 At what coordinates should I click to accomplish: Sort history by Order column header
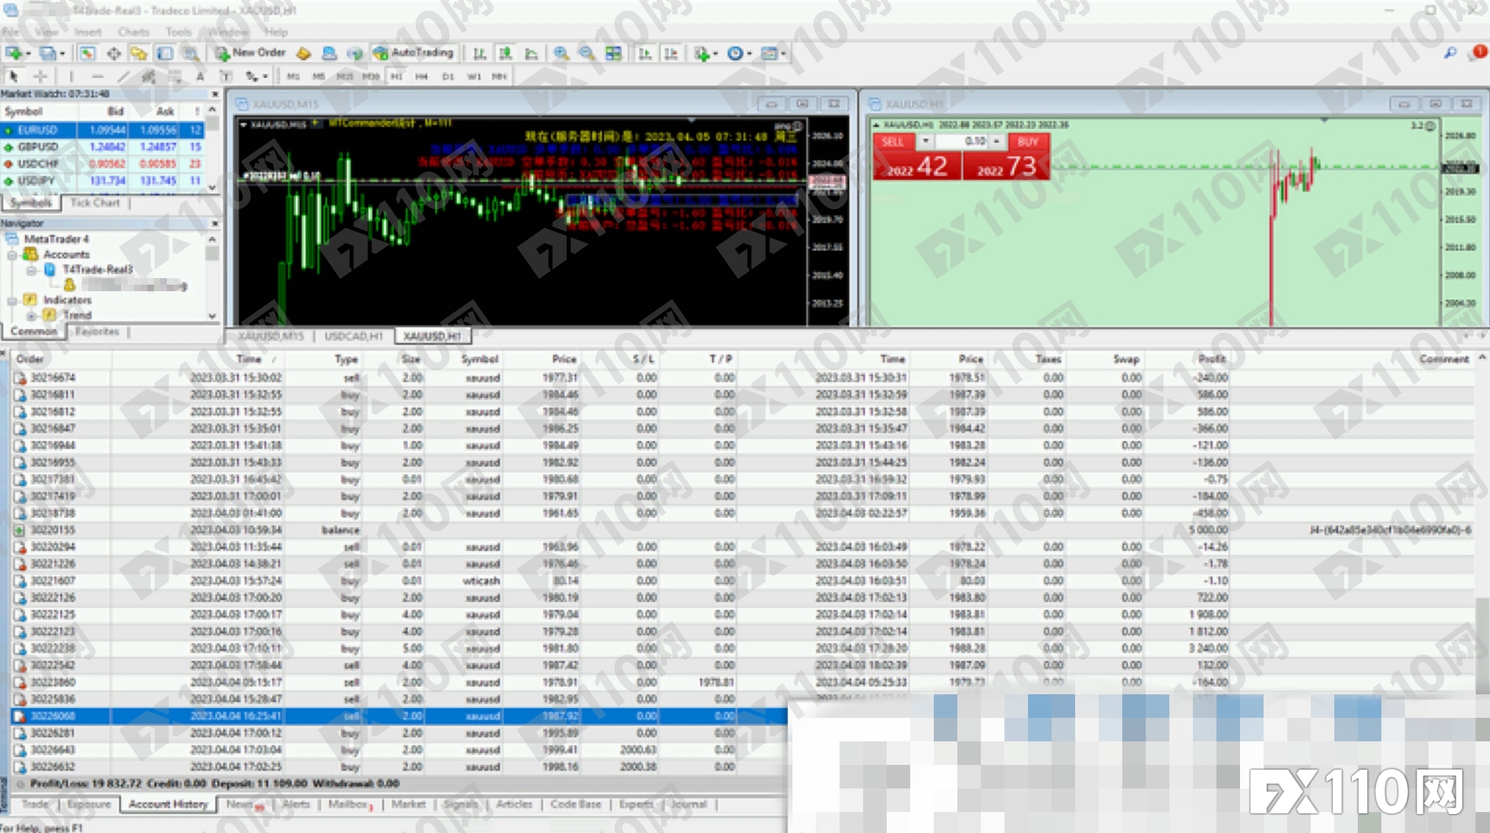[29, 359]
